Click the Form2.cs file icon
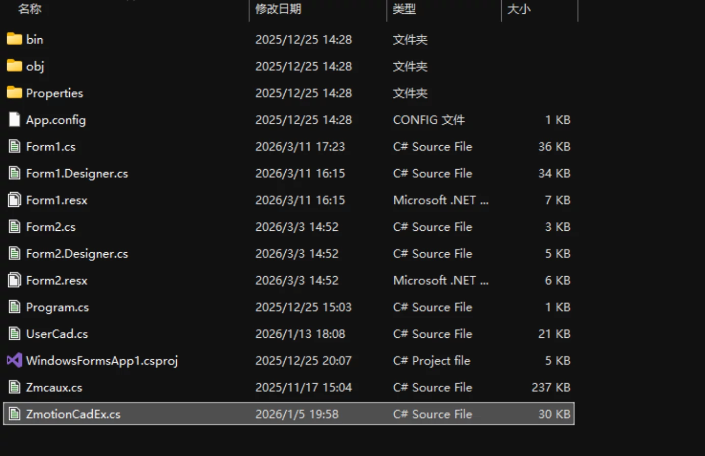The width and height of the screenshot is (705, 456). coord(14,227)
